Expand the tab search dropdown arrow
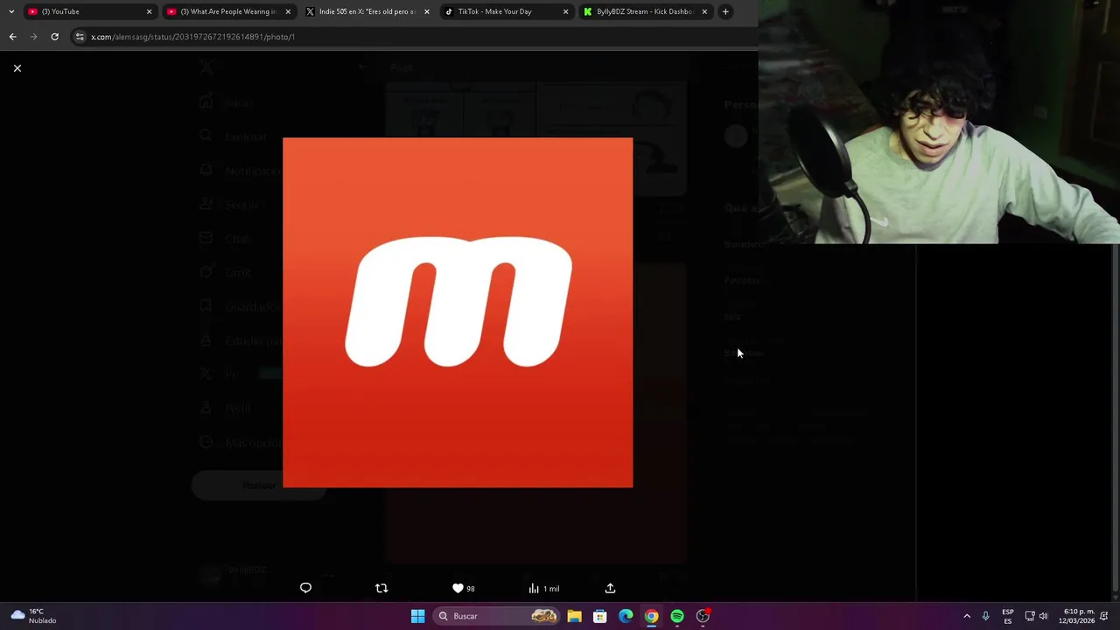This screenshot has width=1120, height=630. pyautogui.click(x=10, y=11)
